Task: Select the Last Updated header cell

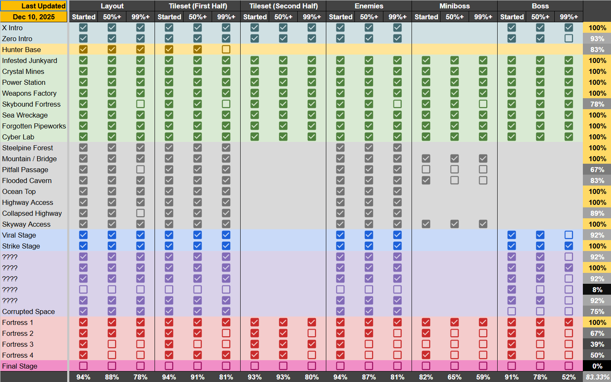Action: pyautogui.click(x=34, y=6)
